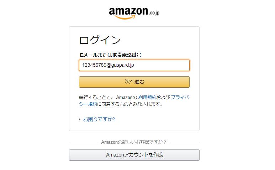275x170 pixels.
Task: Click the orange smile arrow under amazon
Action: [125, 17]
